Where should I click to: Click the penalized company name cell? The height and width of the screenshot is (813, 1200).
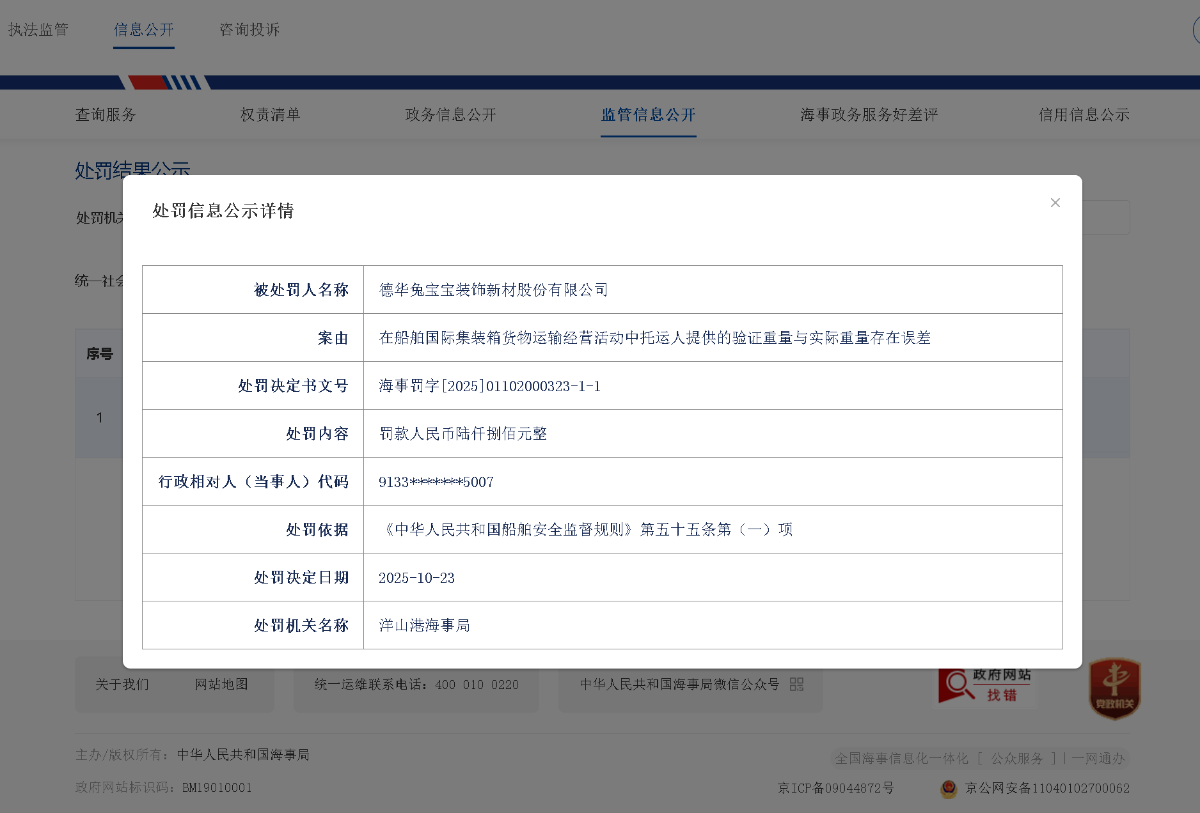(x=493, y=290)
